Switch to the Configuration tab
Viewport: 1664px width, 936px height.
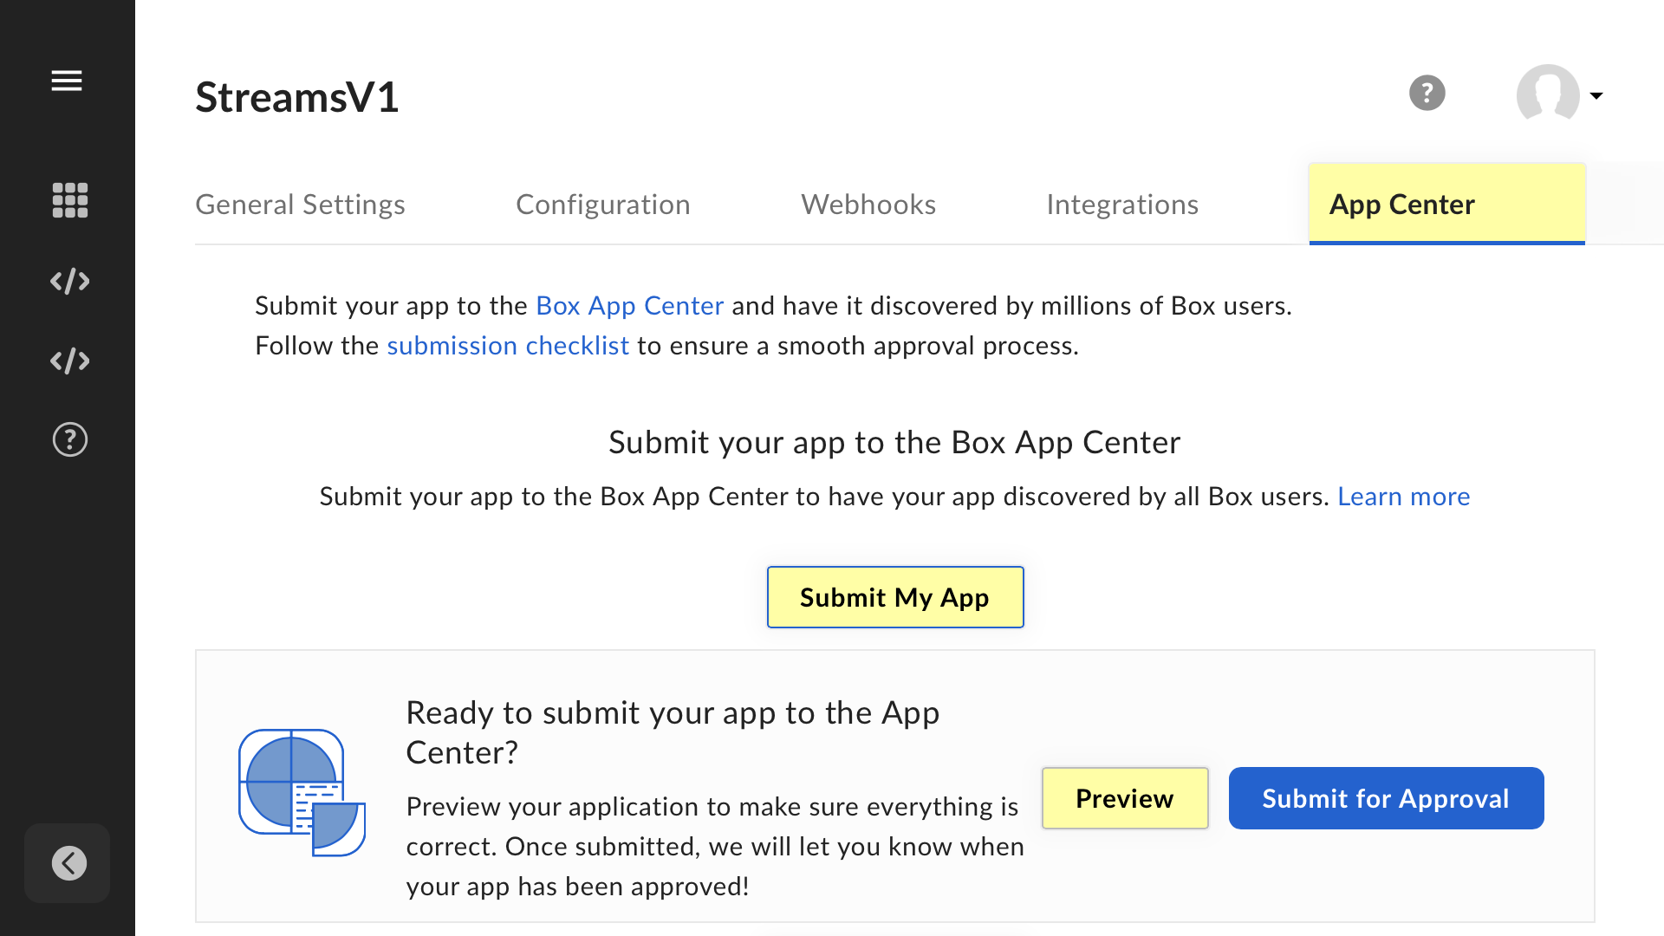[602, 205]
